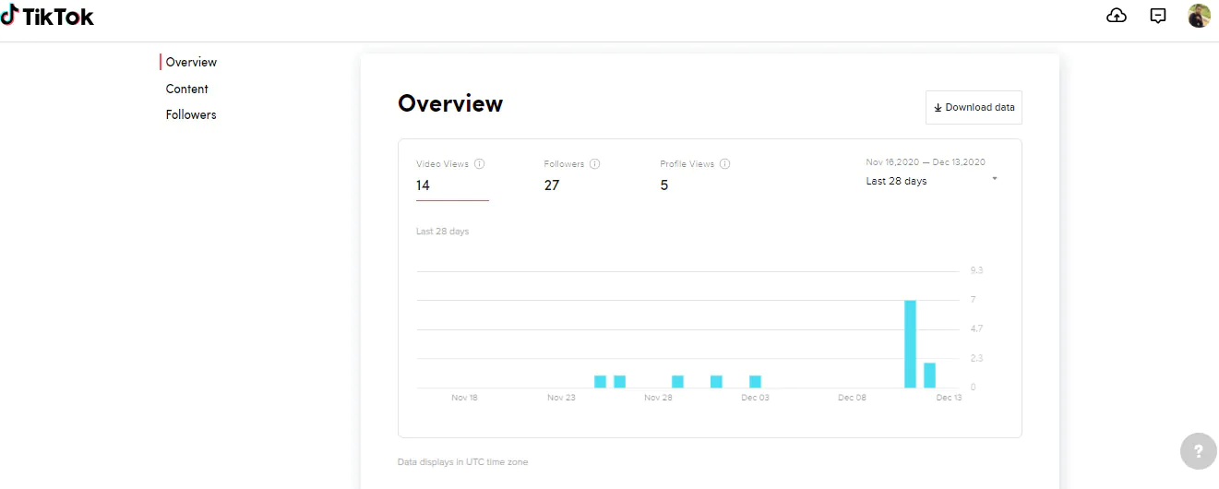Click the info icon next to Profile Views
Screen dimensions: 1219x489
(725, 164)
